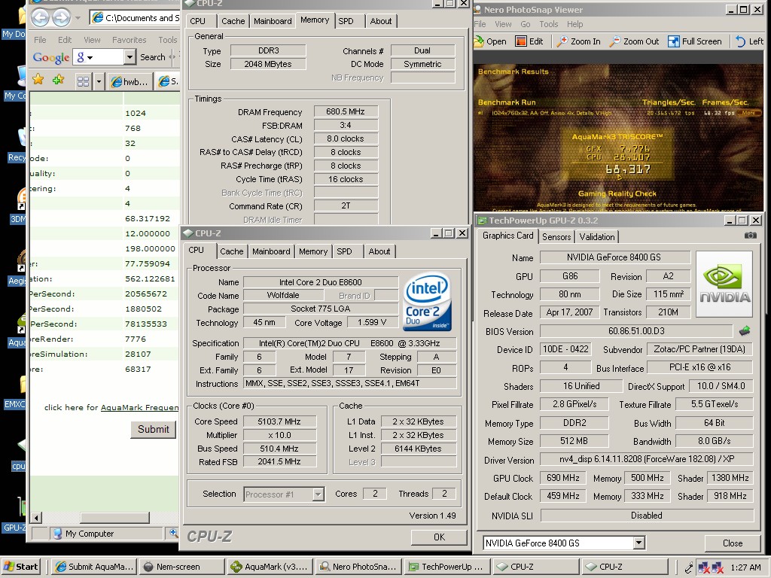Open Tools menu in Nero PhotoSnap Viewer

pos(548,24)
